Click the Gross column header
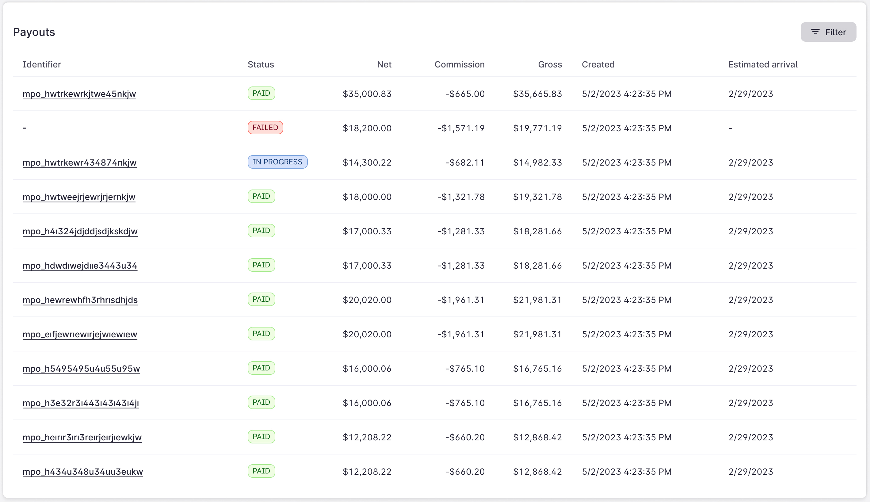This screenshot has width=870, height=502. click(x=550, y=64)
